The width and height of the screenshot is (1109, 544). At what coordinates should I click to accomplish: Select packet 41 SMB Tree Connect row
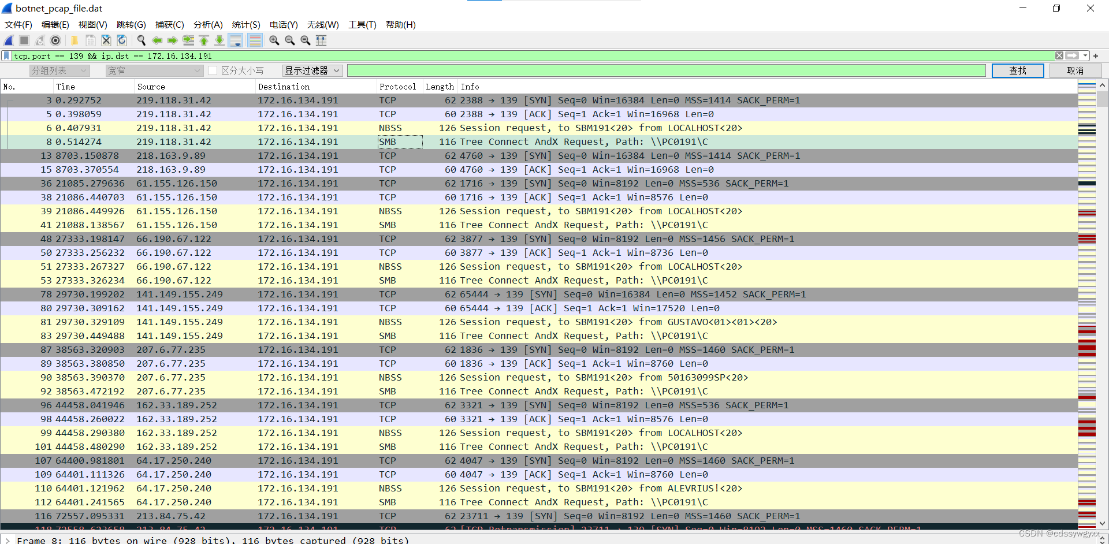coord(539,225)
